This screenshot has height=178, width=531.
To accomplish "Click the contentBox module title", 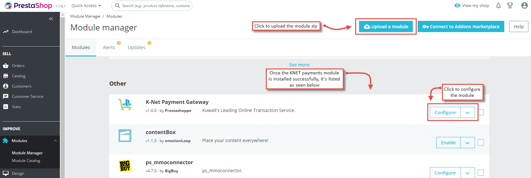I will [160, 132].
